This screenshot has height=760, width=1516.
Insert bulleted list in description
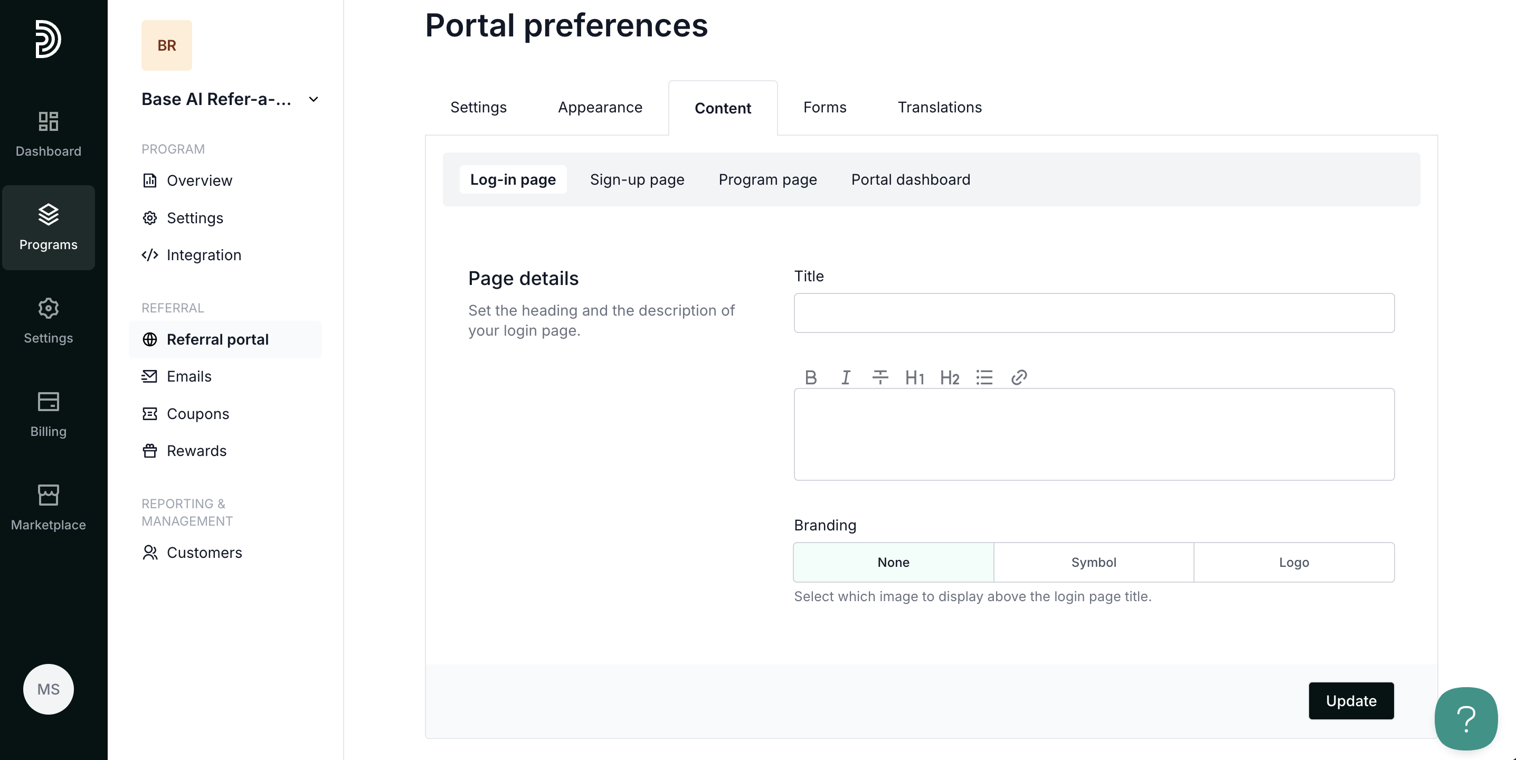click(x=984, y=377)
